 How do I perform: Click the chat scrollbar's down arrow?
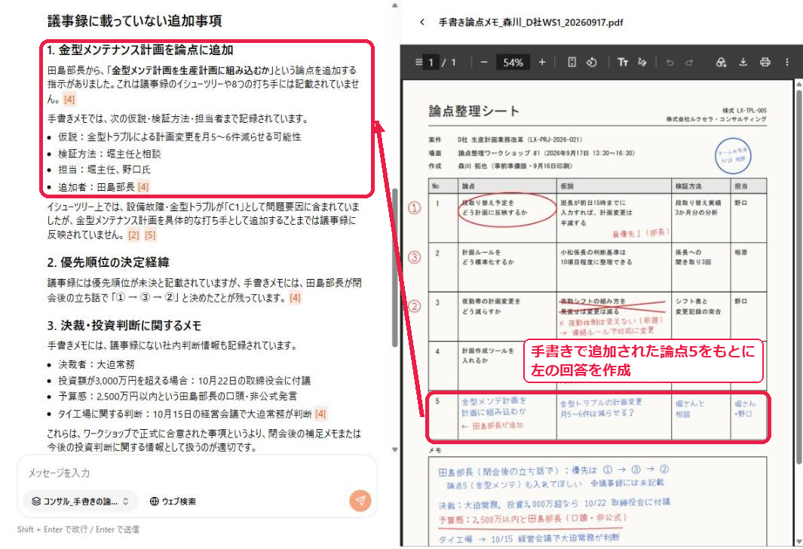pos(395,449)
